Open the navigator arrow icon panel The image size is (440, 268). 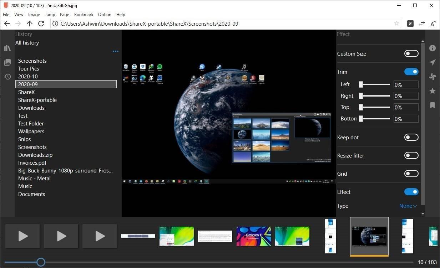click(433, 62)
